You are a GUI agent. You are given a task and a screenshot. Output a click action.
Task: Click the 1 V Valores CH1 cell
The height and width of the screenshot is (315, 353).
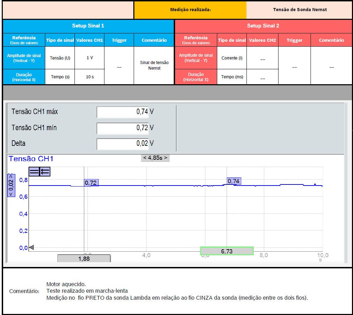[89, 58]
